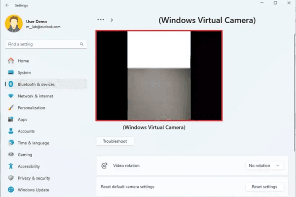The image size is (296, 197).
Task: Navigate to Apps settings
Action: 46,119
